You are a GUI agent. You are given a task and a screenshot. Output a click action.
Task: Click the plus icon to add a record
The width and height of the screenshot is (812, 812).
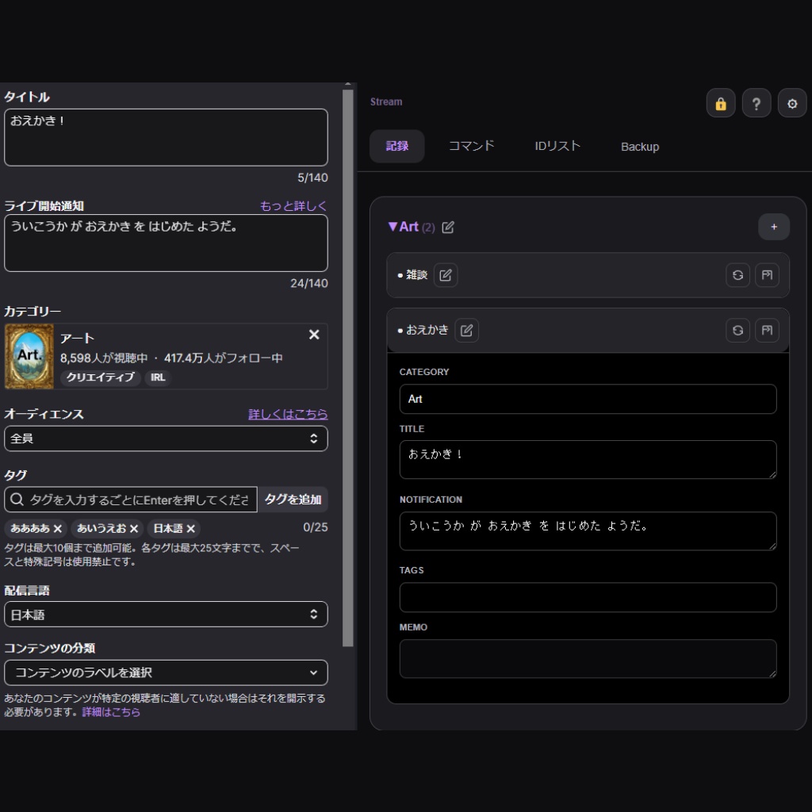coord(773,227)
